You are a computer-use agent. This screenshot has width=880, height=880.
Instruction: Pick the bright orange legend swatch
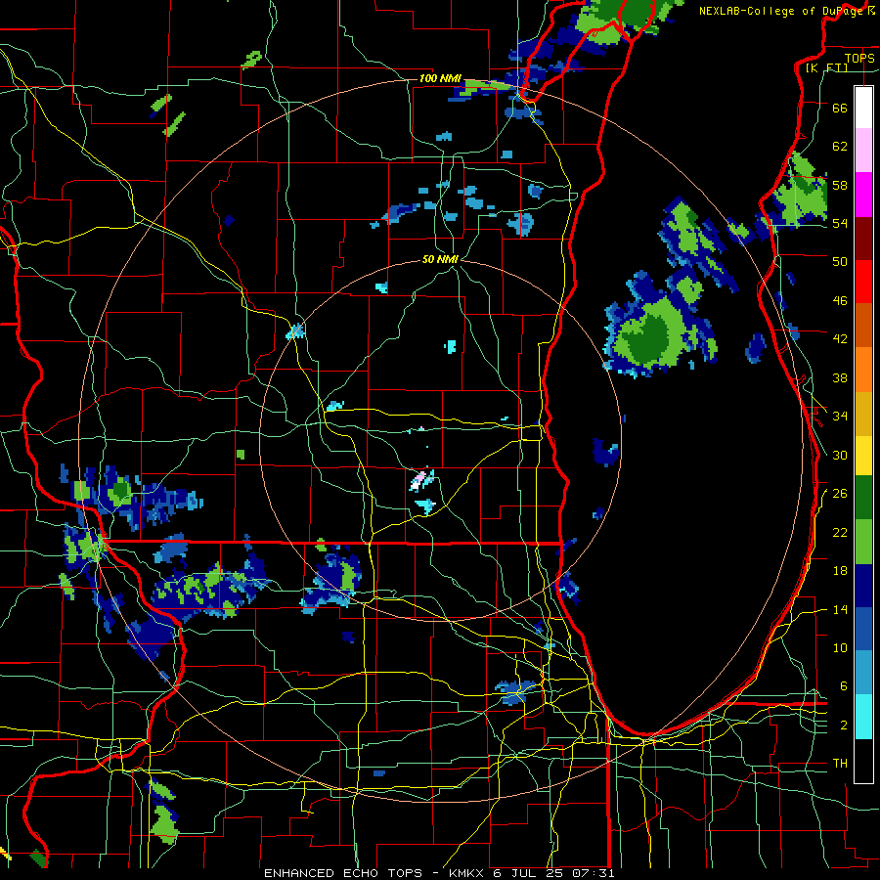[863, 370]
